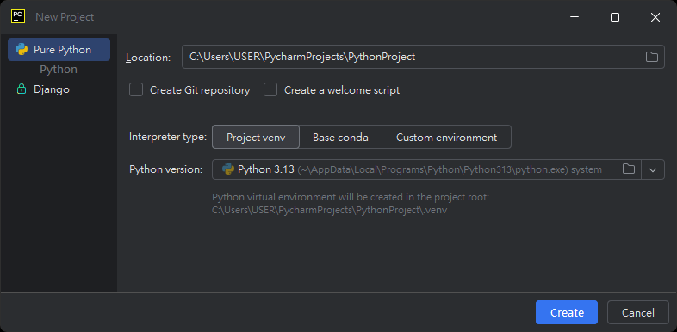The height and width of the screenshot is (332, 677).
Task: Click the virtual environment path hint text
Action: pos(351,204)
